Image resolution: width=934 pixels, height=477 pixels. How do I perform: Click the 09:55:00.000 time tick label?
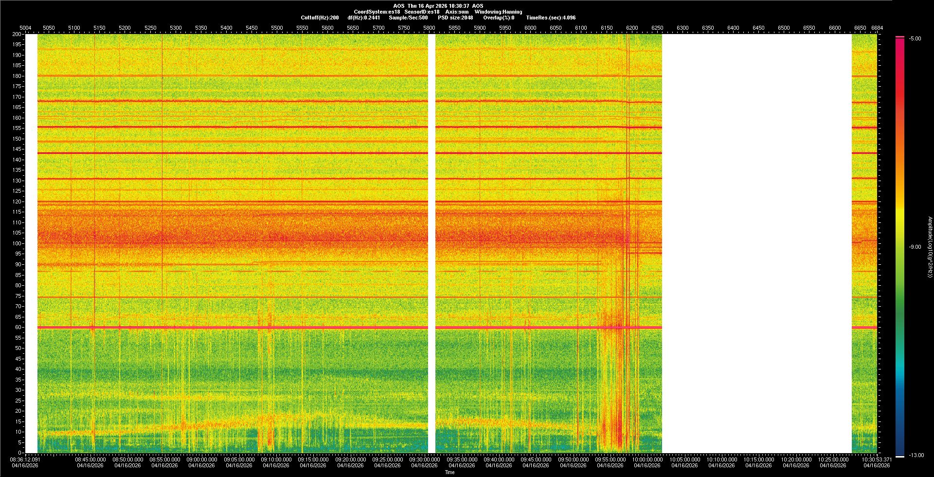tap(610, 459)
